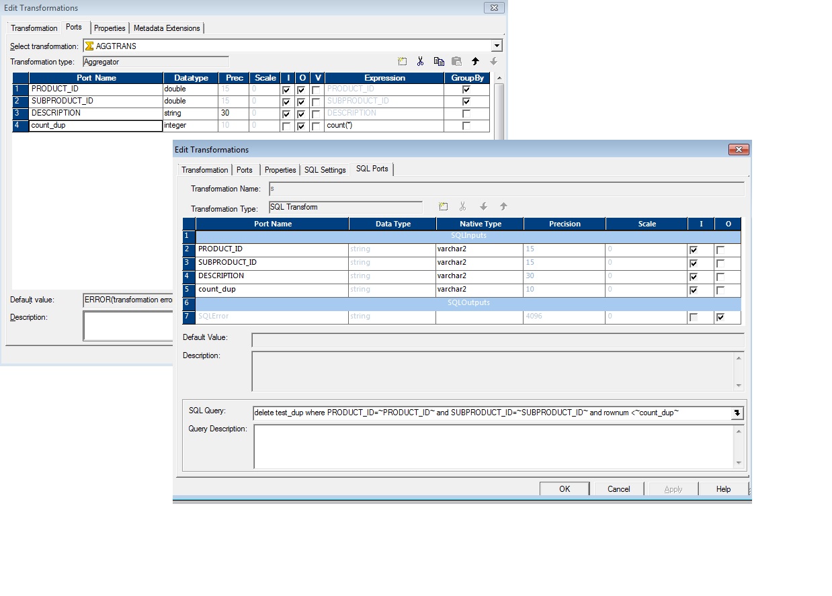Click Apply button in SQL dialog
This screenshot has height=596, width=832.
click(673, 489)
